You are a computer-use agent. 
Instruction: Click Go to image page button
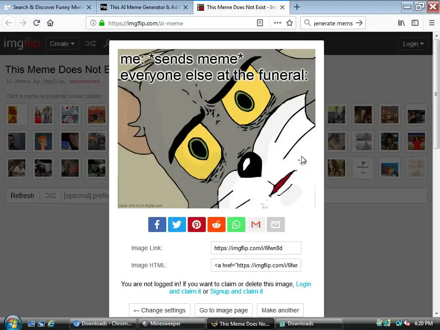(x=223, y=310)
